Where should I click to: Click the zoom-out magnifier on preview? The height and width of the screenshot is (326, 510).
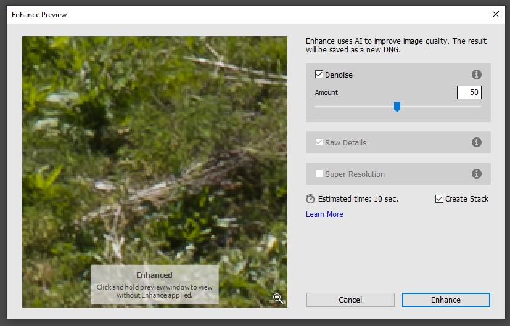278,298
